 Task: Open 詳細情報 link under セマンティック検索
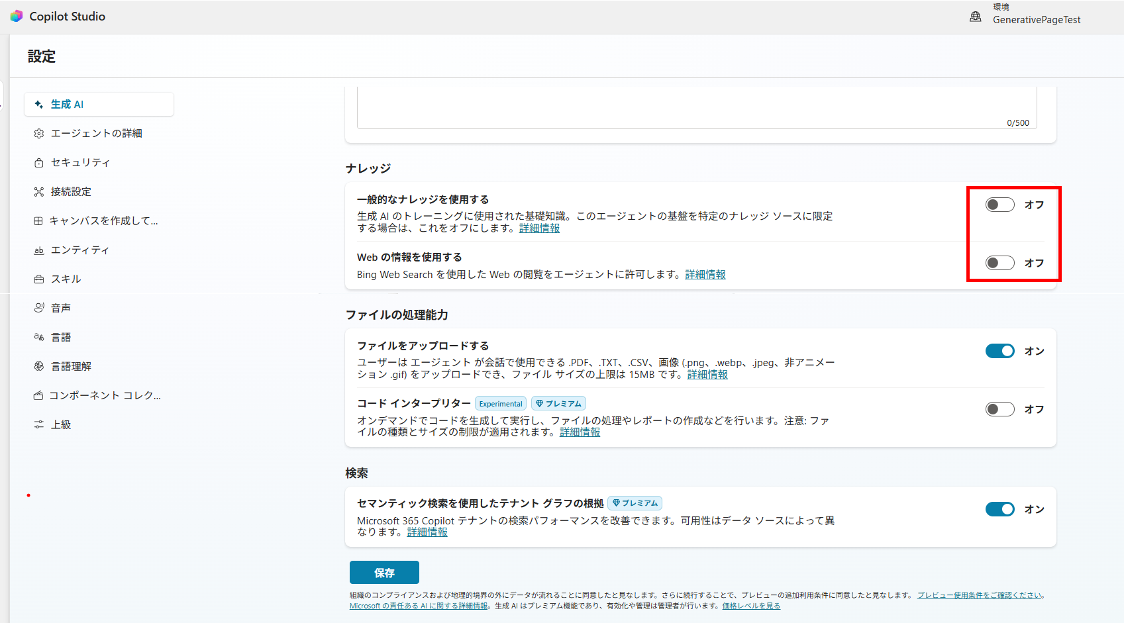427,532
